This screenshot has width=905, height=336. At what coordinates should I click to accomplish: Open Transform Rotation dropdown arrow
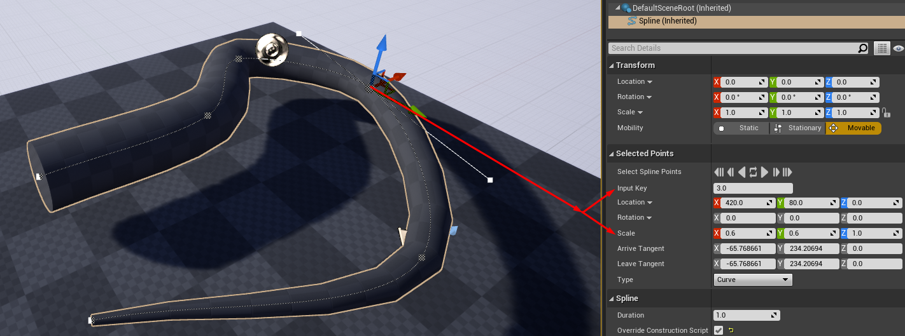pos(649,97)
